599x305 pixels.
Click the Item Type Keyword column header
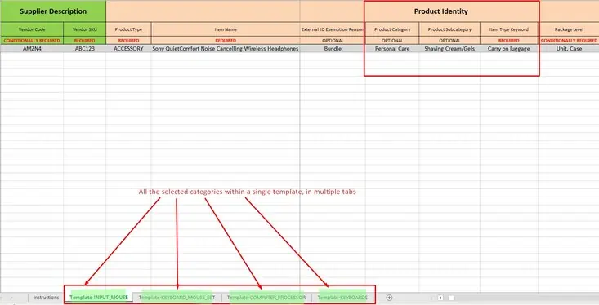[509, 29]
